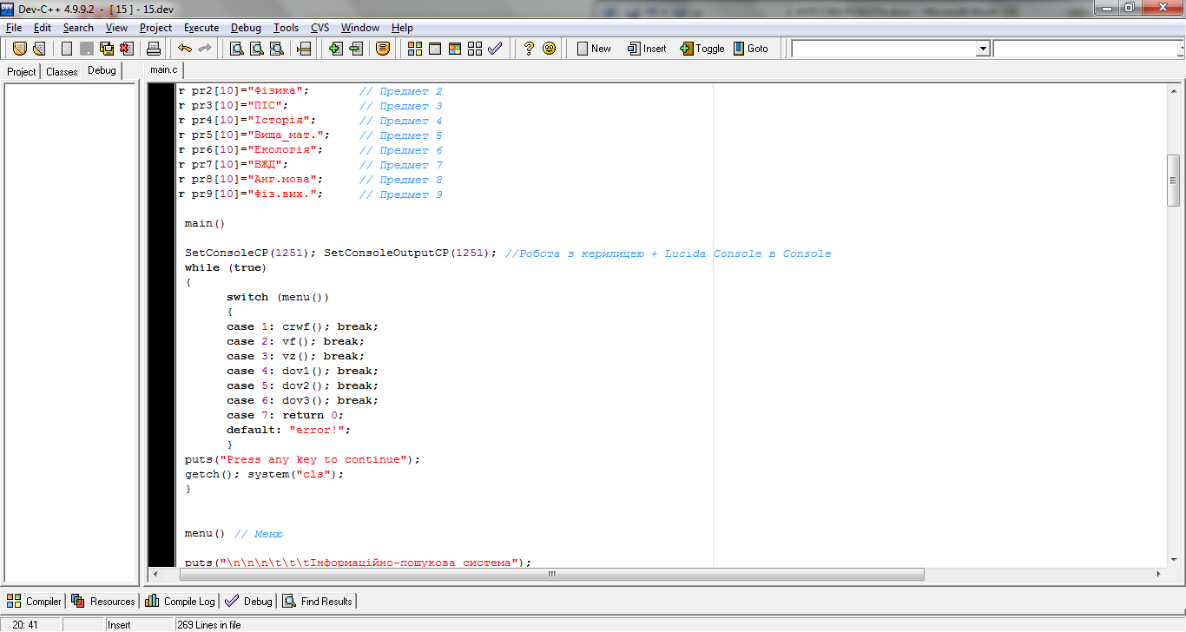Open the Search menu

point(78,28)
